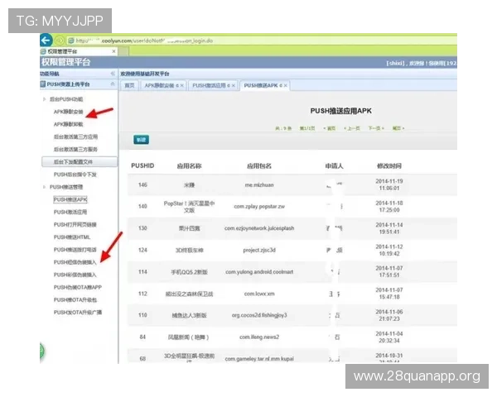Viewport: 497px width, 397px height.
Task: Open 后台激活第三方服务 in the tree
Action: click(x=75, y=149)
